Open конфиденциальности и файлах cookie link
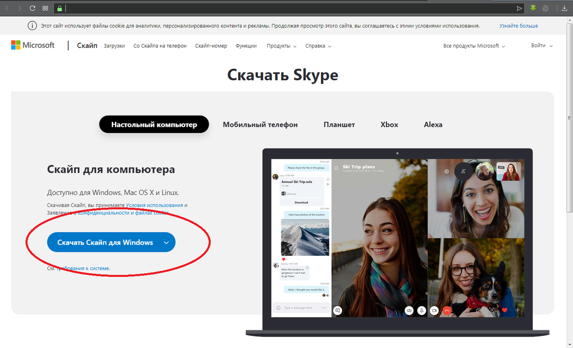Screen dimensions: 573x348 [x=123, y=213]
